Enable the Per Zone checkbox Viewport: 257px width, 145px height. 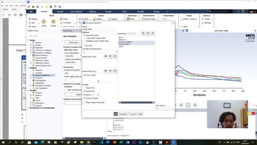[84, 46]
